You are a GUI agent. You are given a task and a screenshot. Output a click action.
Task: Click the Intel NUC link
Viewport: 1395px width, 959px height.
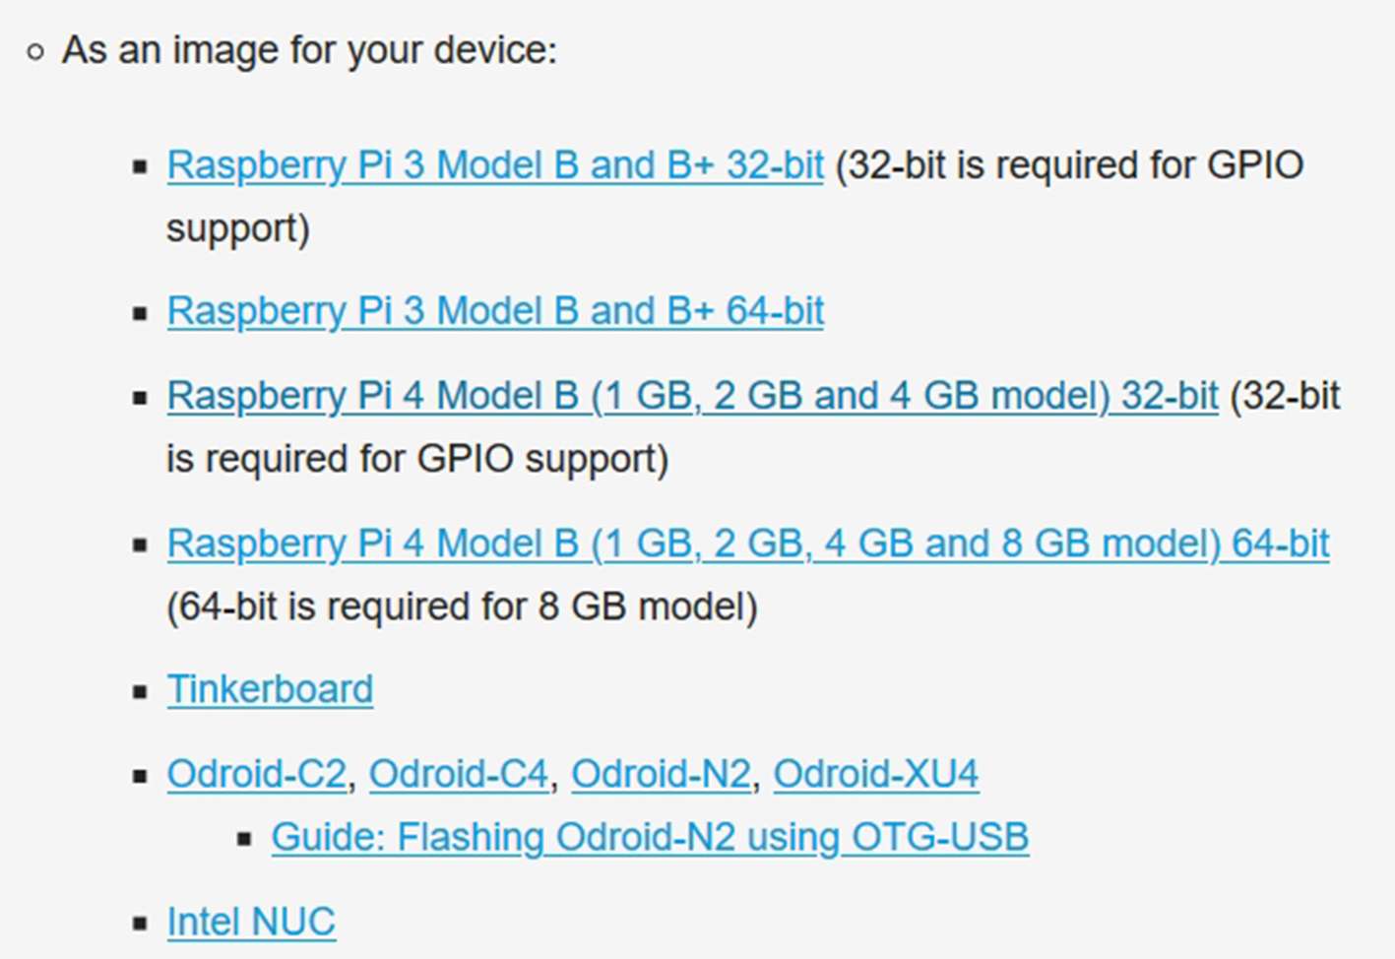pos(251,922)
